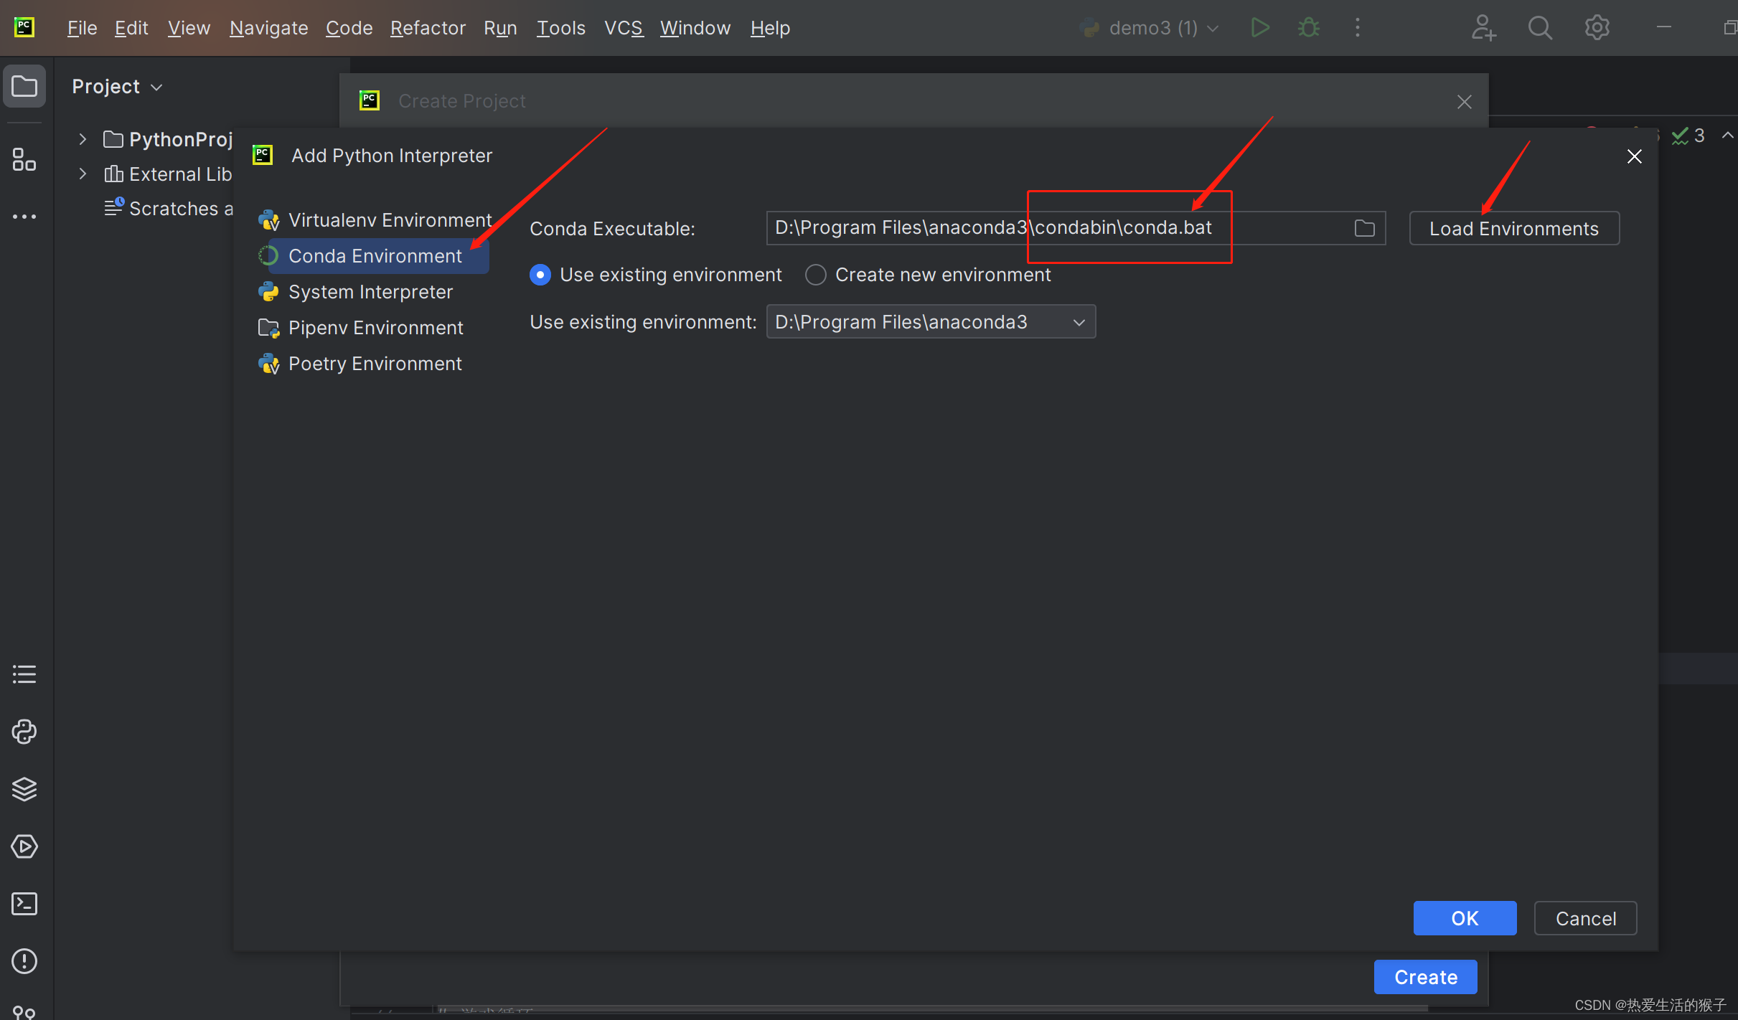Select Scratches and Consoles tree item
The height and width of the screenshot is (1020, 1738).
tap(169, 208)
